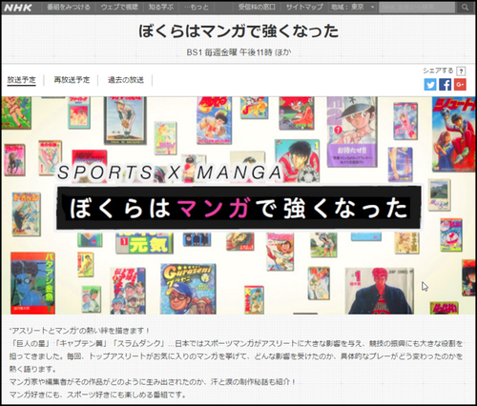The image size is (477, 406).
Task: Click the NHK logo
Action: click(18, 8)
